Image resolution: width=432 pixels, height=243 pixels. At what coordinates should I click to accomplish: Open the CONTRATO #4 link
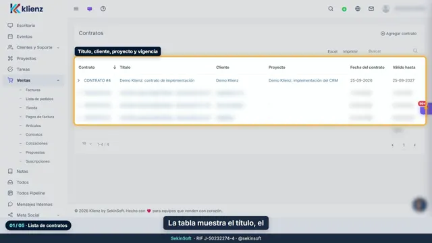97,80
